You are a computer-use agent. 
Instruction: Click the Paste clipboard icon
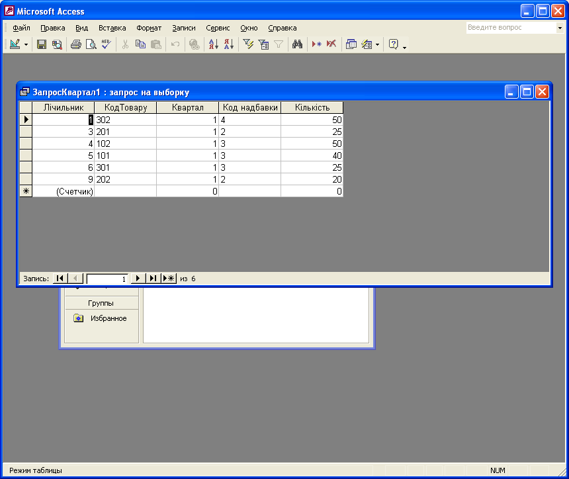click(155, 44)
